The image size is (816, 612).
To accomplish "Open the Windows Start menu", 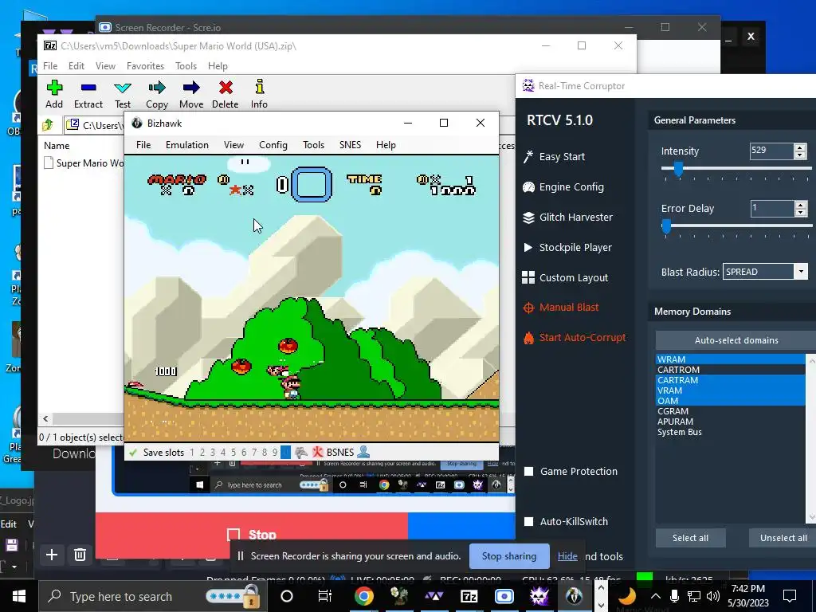I will click(x=19, y=596).
